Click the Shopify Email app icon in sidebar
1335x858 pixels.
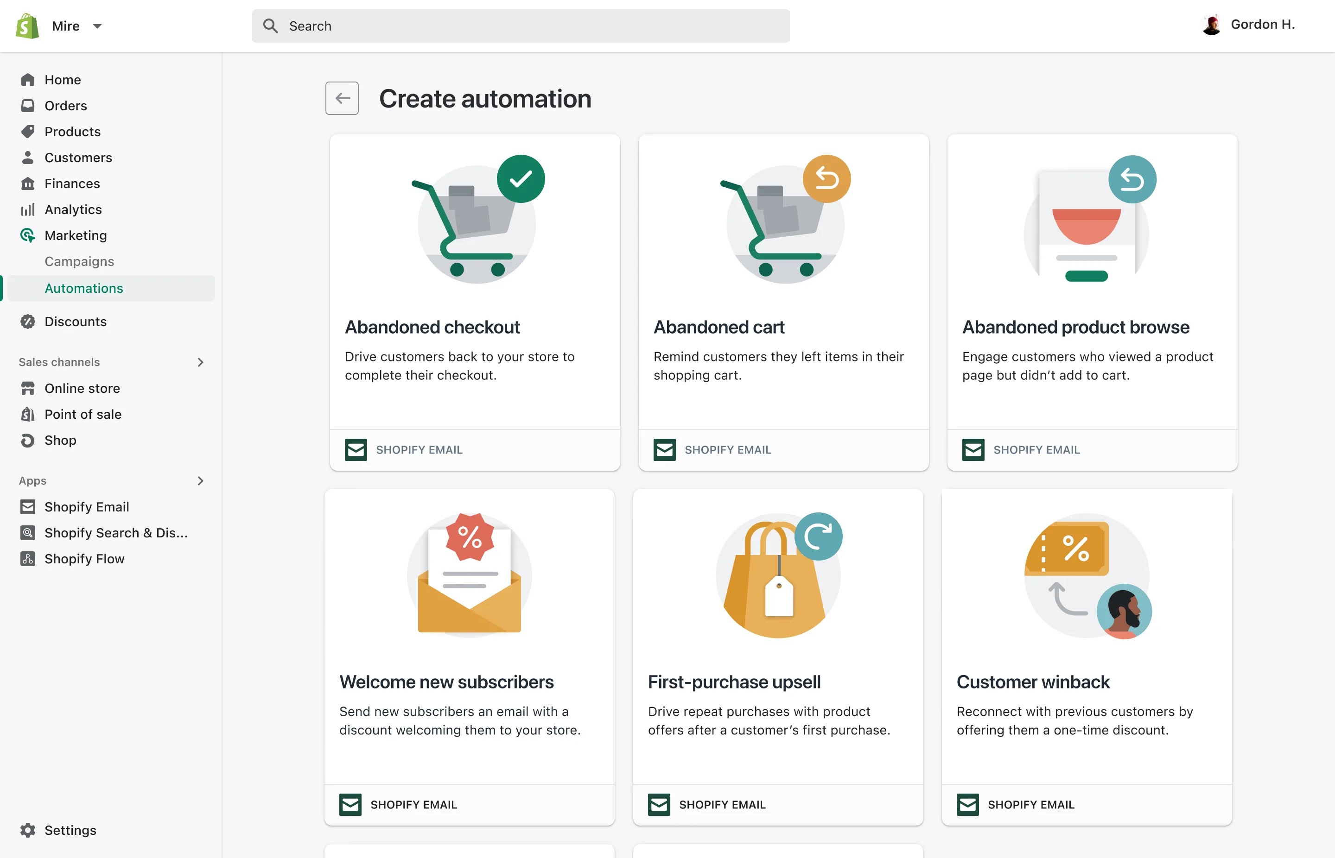coord(27,506)
